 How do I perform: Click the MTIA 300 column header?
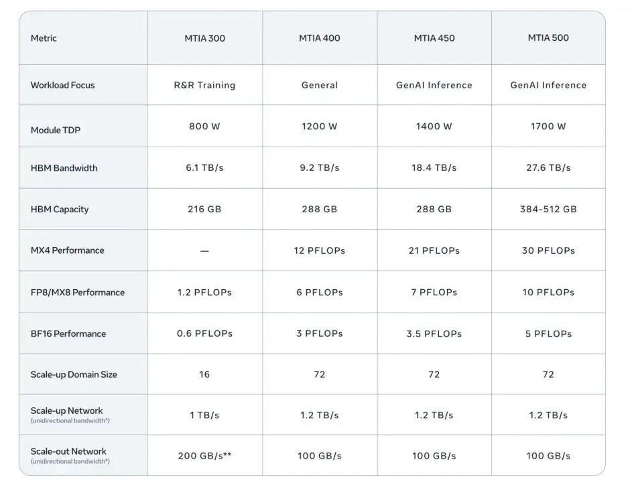pos(204,38)
